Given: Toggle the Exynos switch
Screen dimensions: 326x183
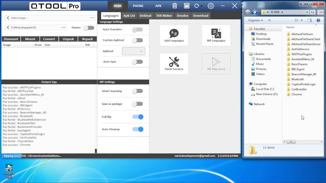Looking at the screenshot, I should pos(89,28).
